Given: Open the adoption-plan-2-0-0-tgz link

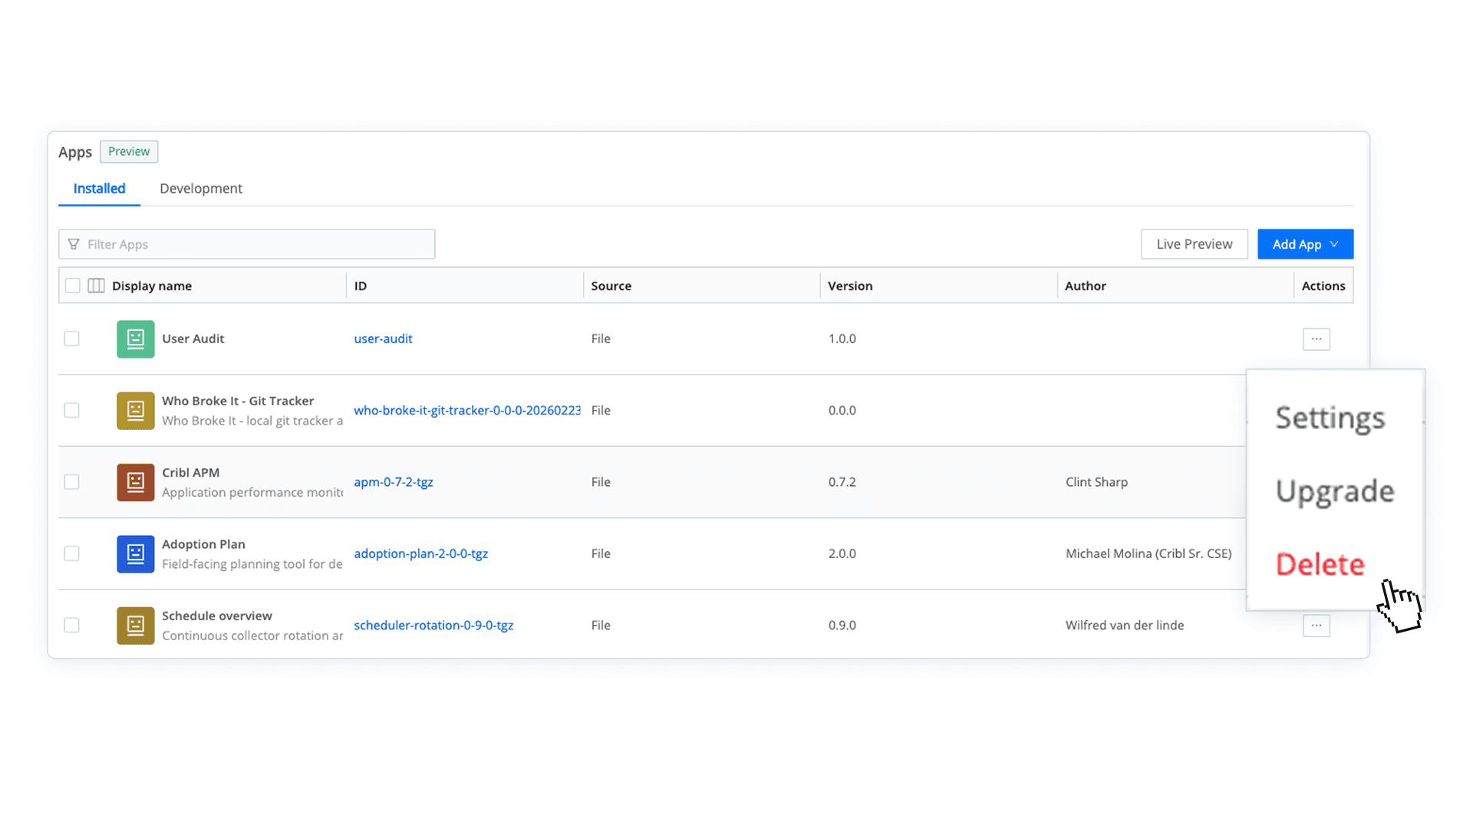Looking at the screenshot, I should click(x=420, y=553).
